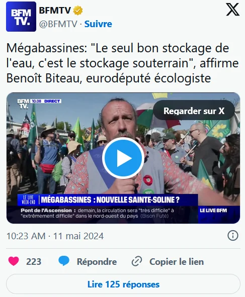Play the embedded video
The width and height of the screenshot is (245, 297).
click(x=123, y=158)
